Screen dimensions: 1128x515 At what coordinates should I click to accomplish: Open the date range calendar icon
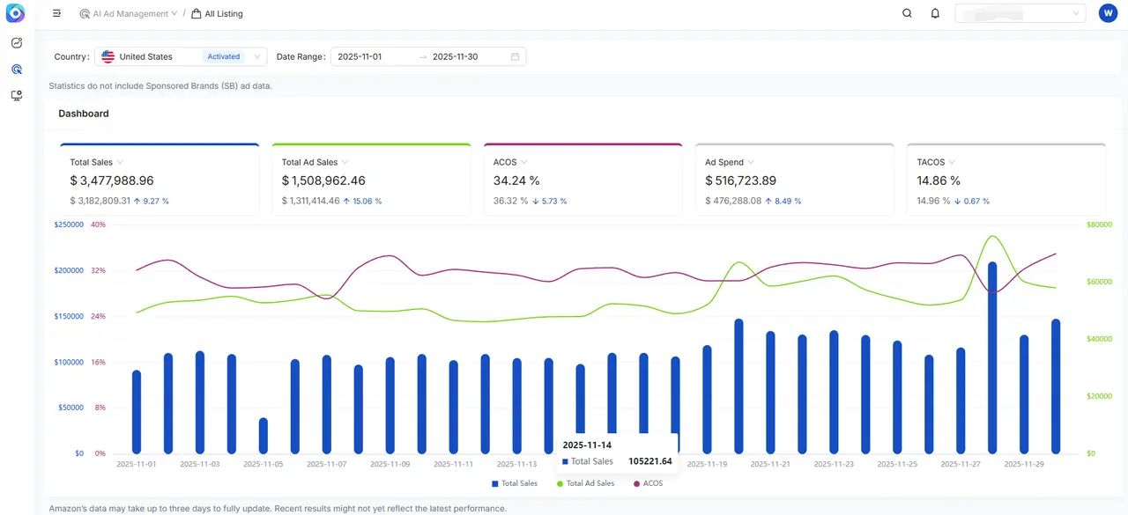point(515,56)
